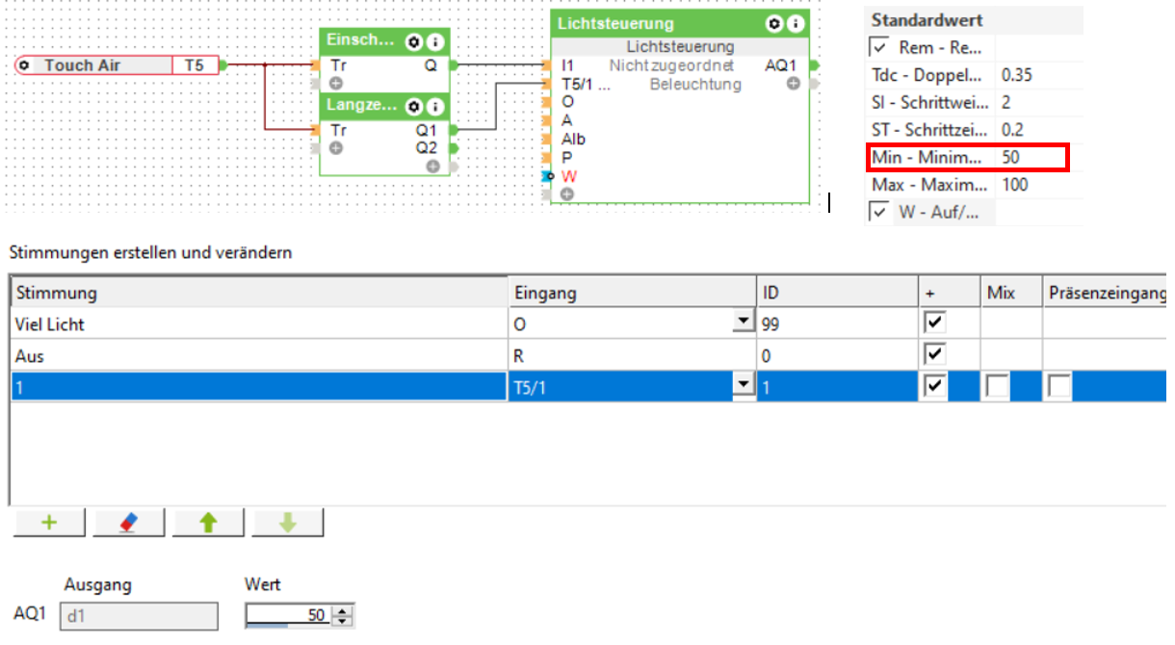
Task: Toggle + checkbox for Viel Licht row
Action: tap(933, 322)
